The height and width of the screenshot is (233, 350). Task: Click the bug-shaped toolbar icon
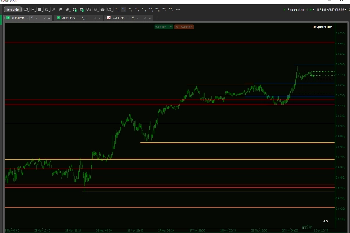pyautogui.click(x=96, y=9)
